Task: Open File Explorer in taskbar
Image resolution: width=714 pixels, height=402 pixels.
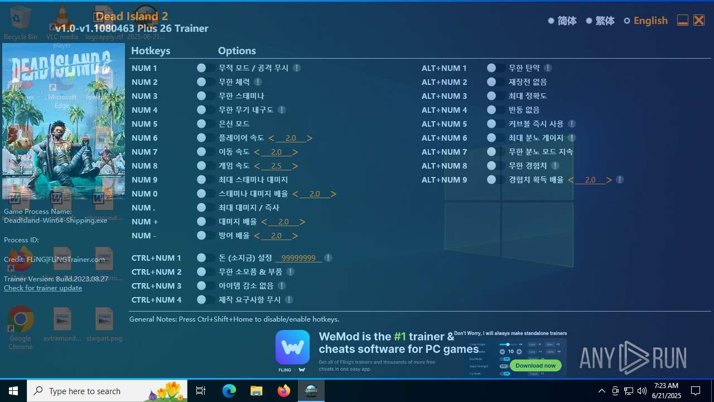Action: click(x=257, y=391)
